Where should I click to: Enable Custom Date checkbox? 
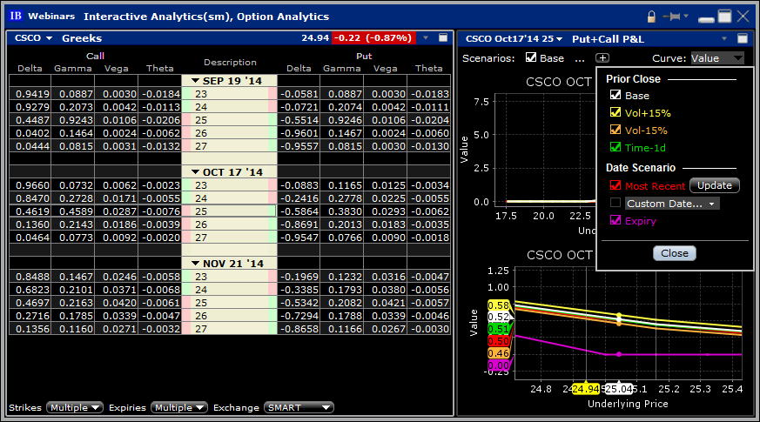point(615,203)
